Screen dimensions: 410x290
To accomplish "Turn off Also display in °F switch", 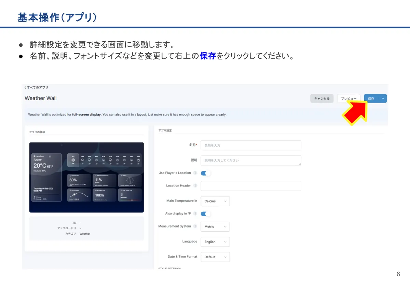I will pos(205,214).
